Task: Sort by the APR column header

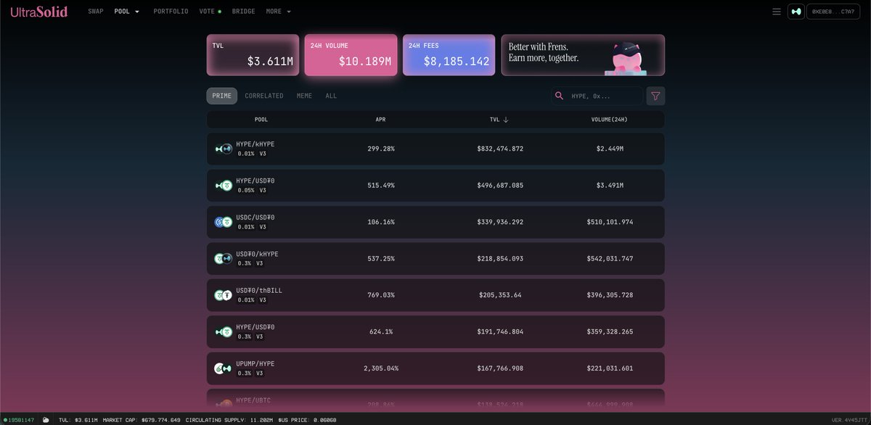Action: tap(380, 120)
